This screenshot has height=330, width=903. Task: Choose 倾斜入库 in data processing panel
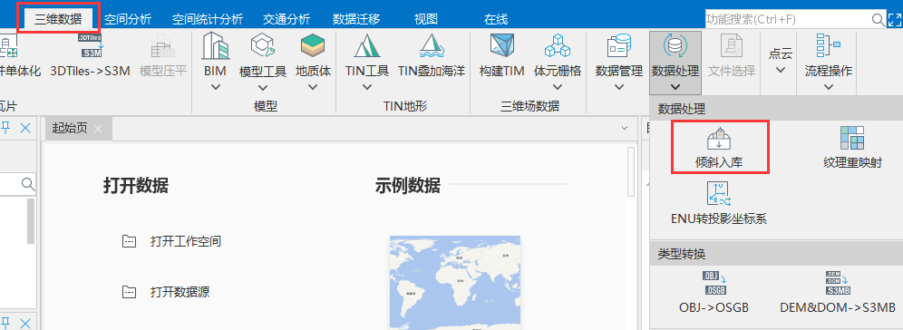pos(719,147)
